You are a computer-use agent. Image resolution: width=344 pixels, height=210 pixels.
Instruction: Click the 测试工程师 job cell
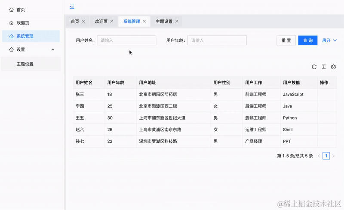[x=261, y=118]
